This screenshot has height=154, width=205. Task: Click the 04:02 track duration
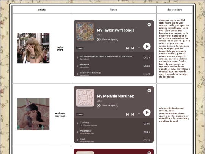[x=147, y=66]
